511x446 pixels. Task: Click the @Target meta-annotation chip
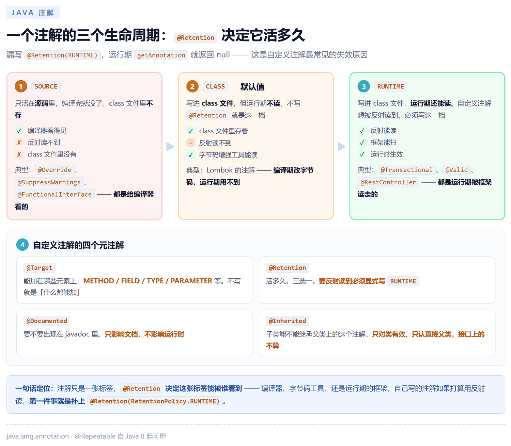pyautogui.click(x=40, y=268)
